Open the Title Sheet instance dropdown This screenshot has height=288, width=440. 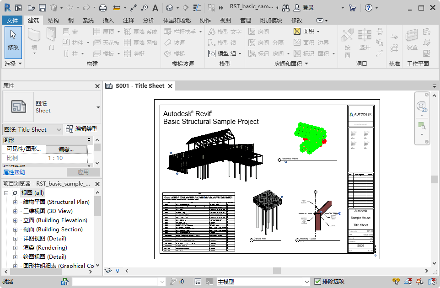coord(59,129)
